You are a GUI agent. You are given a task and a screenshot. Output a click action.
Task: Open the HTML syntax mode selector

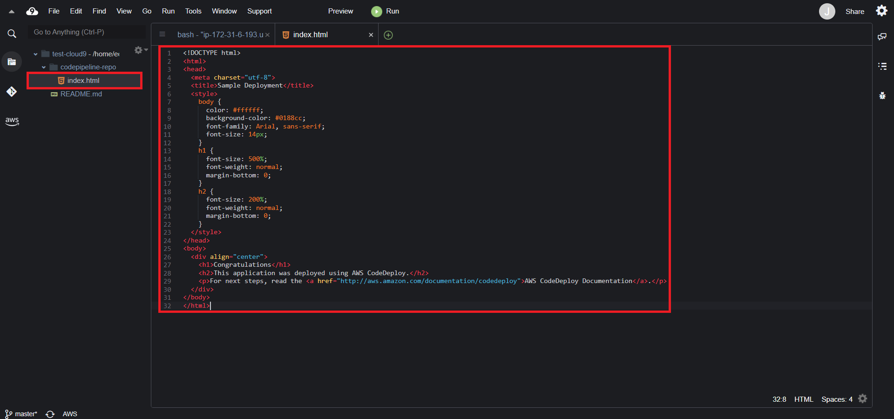[x=804, y=399]
